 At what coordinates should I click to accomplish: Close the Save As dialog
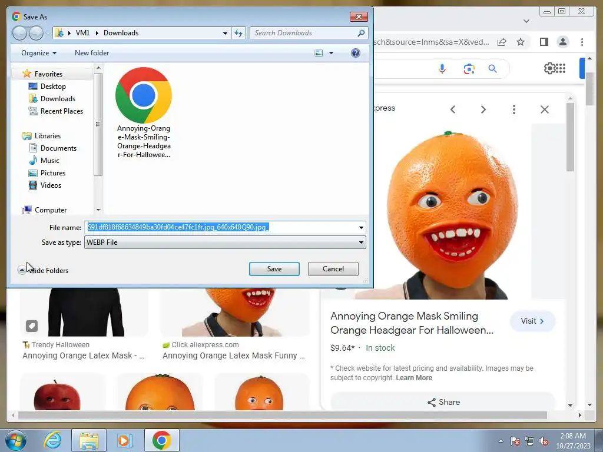(359, 17)
